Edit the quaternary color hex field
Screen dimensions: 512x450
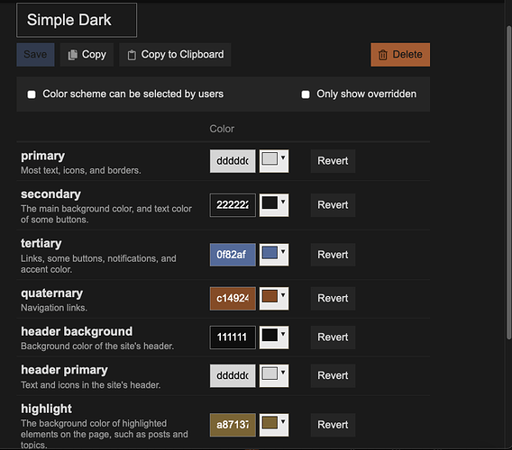coord(233,299)
